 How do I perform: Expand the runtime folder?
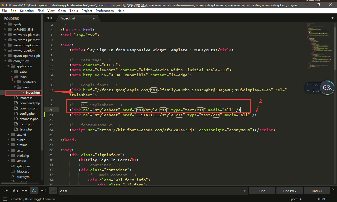point(8,145)
